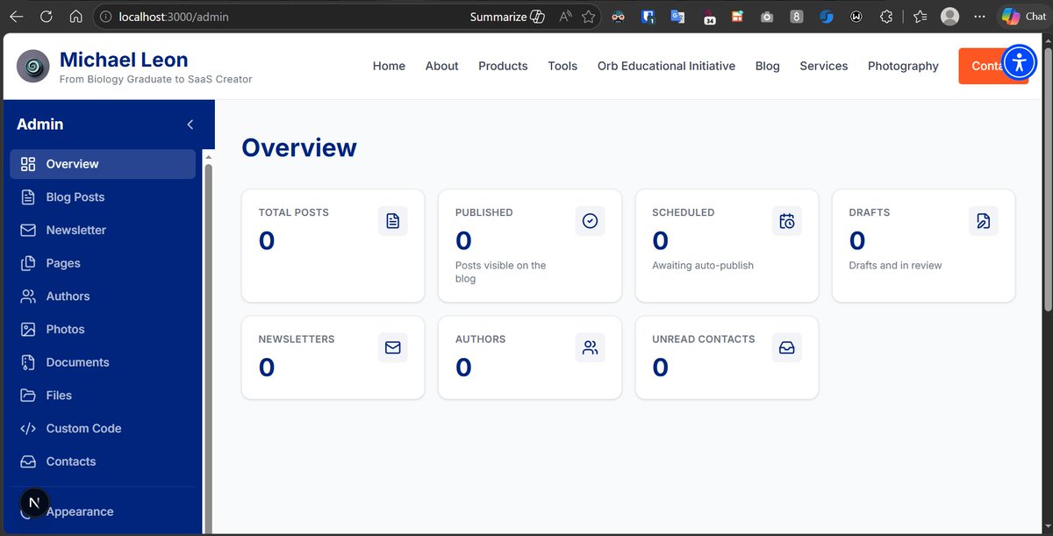Click the Total Posts document icon
This screenshot has height=536, width=1053.
pos(393,221)
